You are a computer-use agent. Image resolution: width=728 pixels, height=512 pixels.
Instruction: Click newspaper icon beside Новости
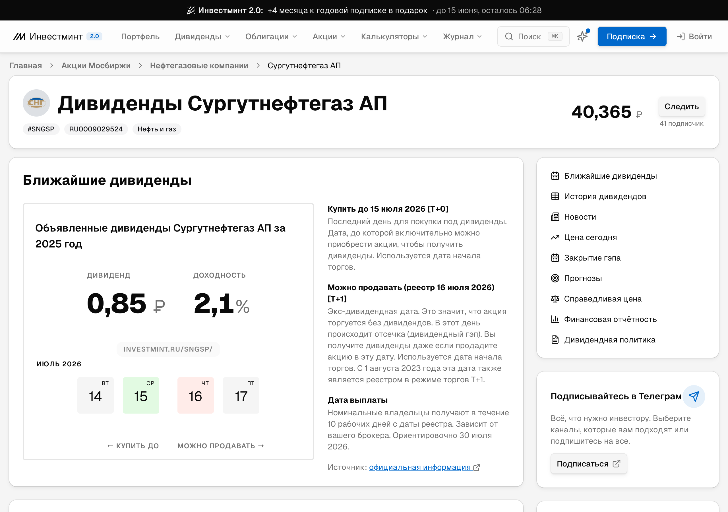(x=555, y=217)
